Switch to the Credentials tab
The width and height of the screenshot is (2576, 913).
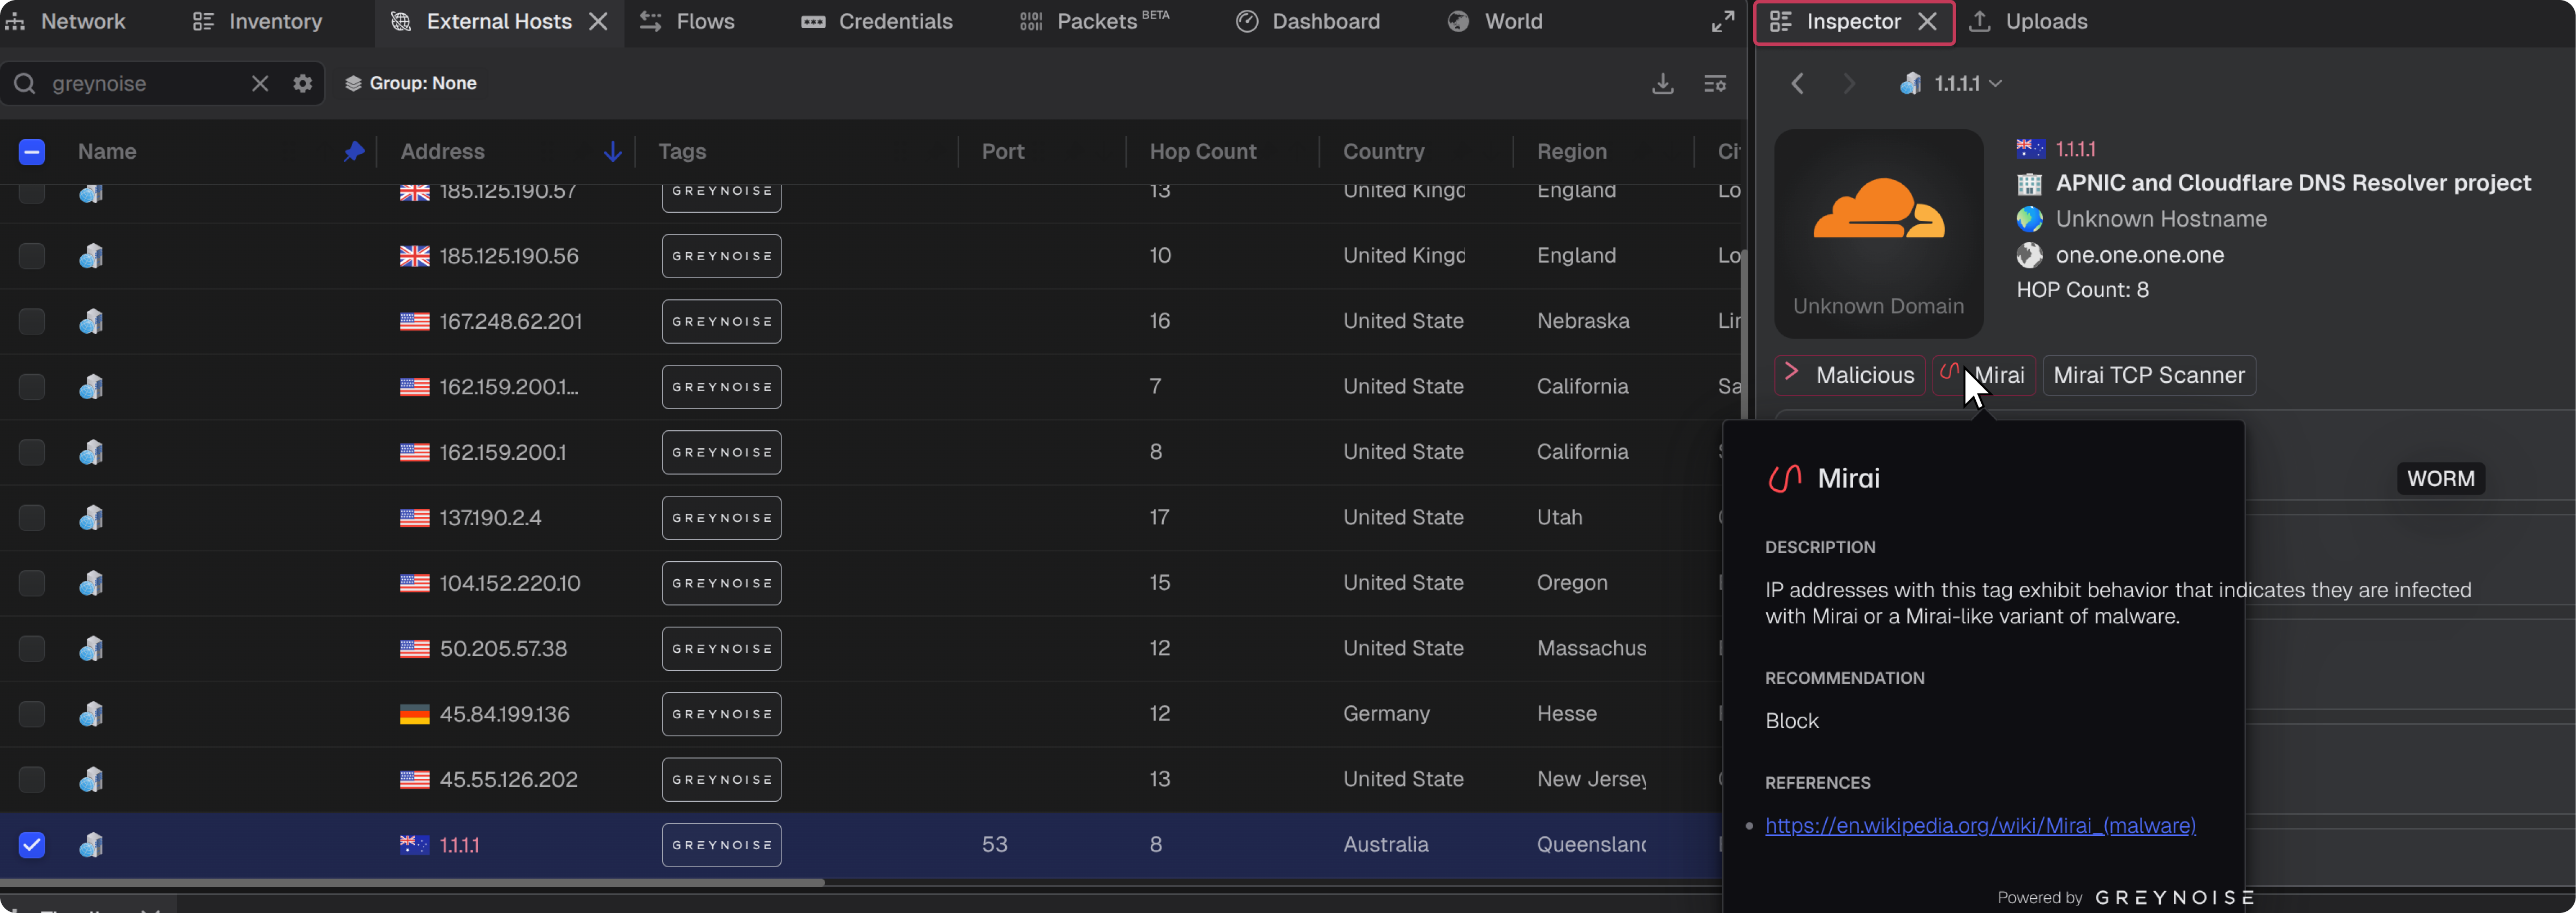click(x=877, y=22)
